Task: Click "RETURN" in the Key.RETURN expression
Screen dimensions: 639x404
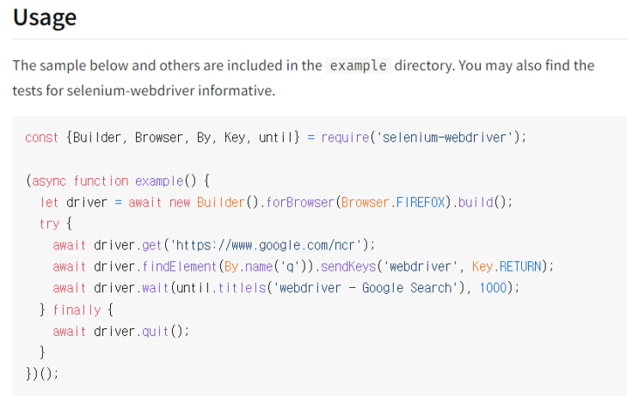Action: point(520,266)
